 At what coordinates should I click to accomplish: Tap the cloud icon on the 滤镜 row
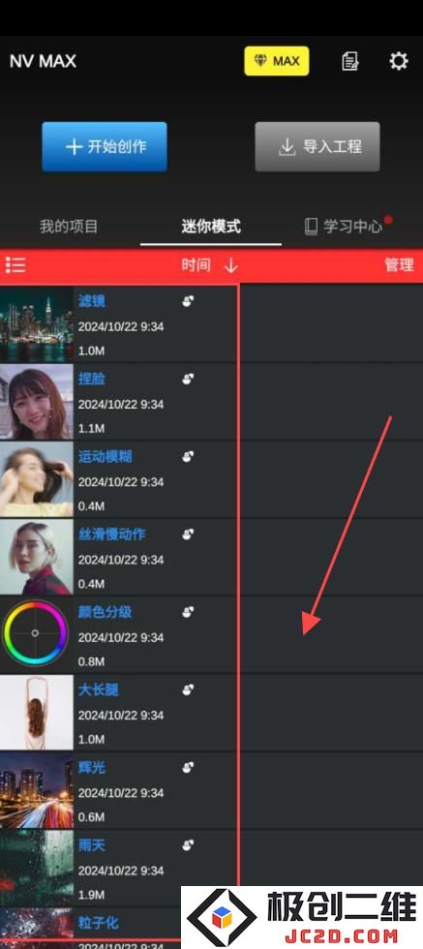pos(188,301)
